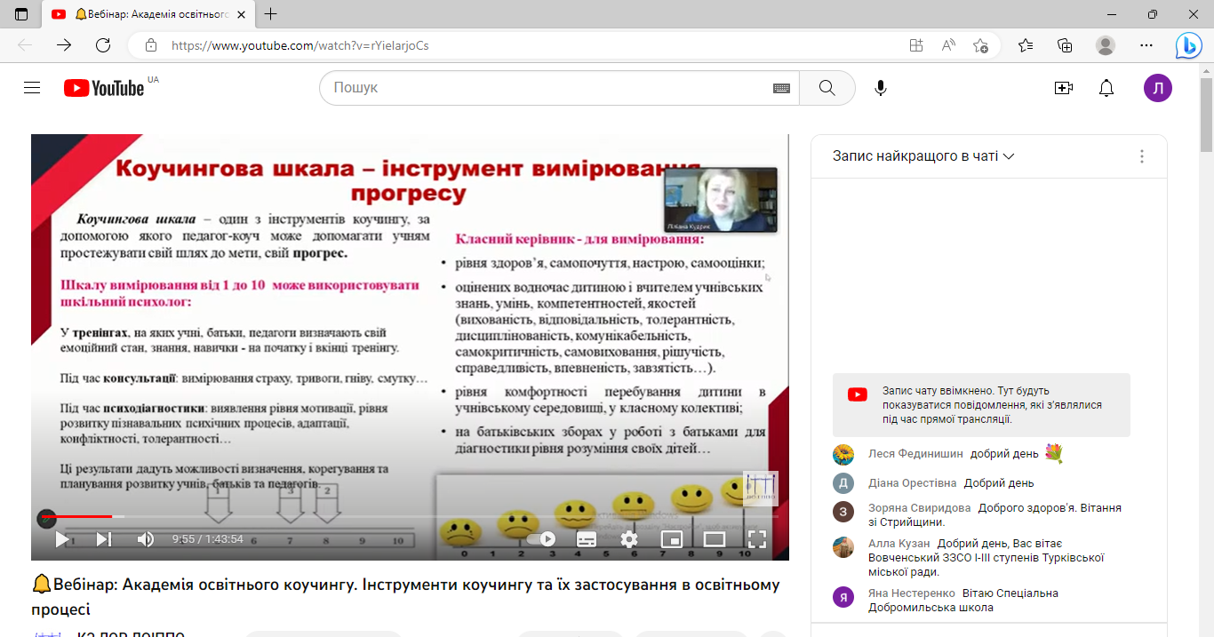
Task: Open video settings gear
Action: pos(629,538)
